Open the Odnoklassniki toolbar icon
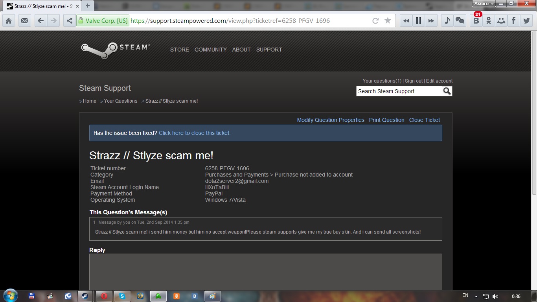The height and width of the screenshot is (302, 537). [489, 21]
